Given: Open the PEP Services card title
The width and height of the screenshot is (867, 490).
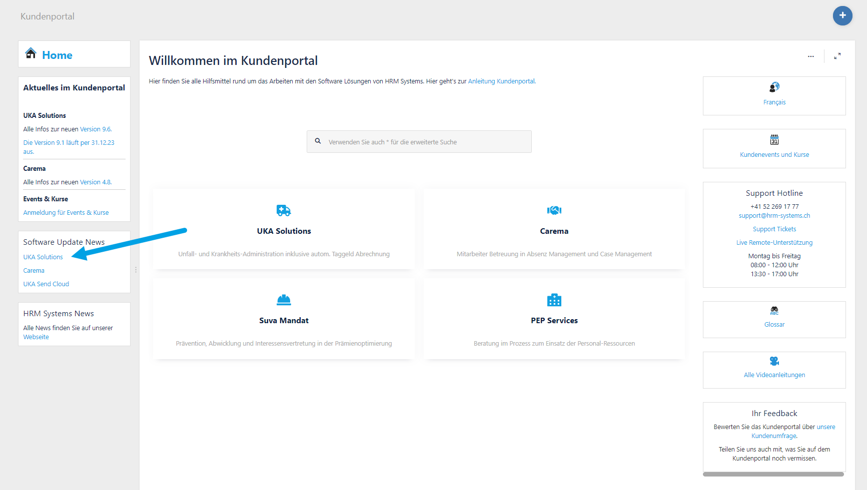Looking at the screenshot, I should pyautogui.click(x=554, y=320).
